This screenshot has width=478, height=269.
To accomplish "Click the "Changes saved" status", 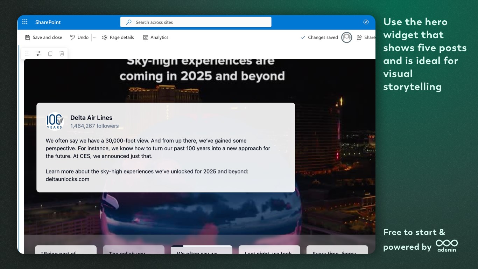I will (x=319, y=37).
